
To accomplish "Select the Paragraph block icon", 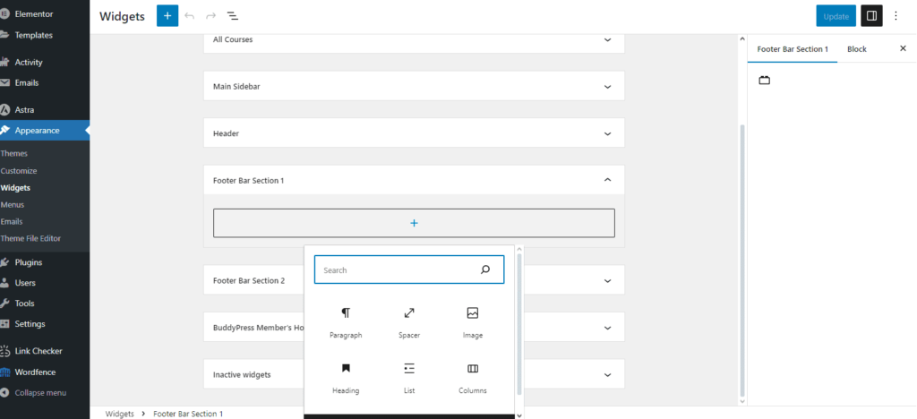I will 346,313.
